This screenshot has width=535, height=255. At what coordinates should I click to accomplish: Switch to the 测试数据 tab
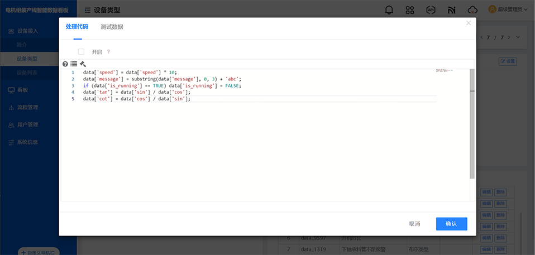112,27
